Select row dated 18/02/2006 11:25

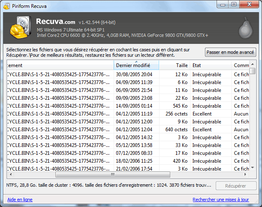click(128, 161)
